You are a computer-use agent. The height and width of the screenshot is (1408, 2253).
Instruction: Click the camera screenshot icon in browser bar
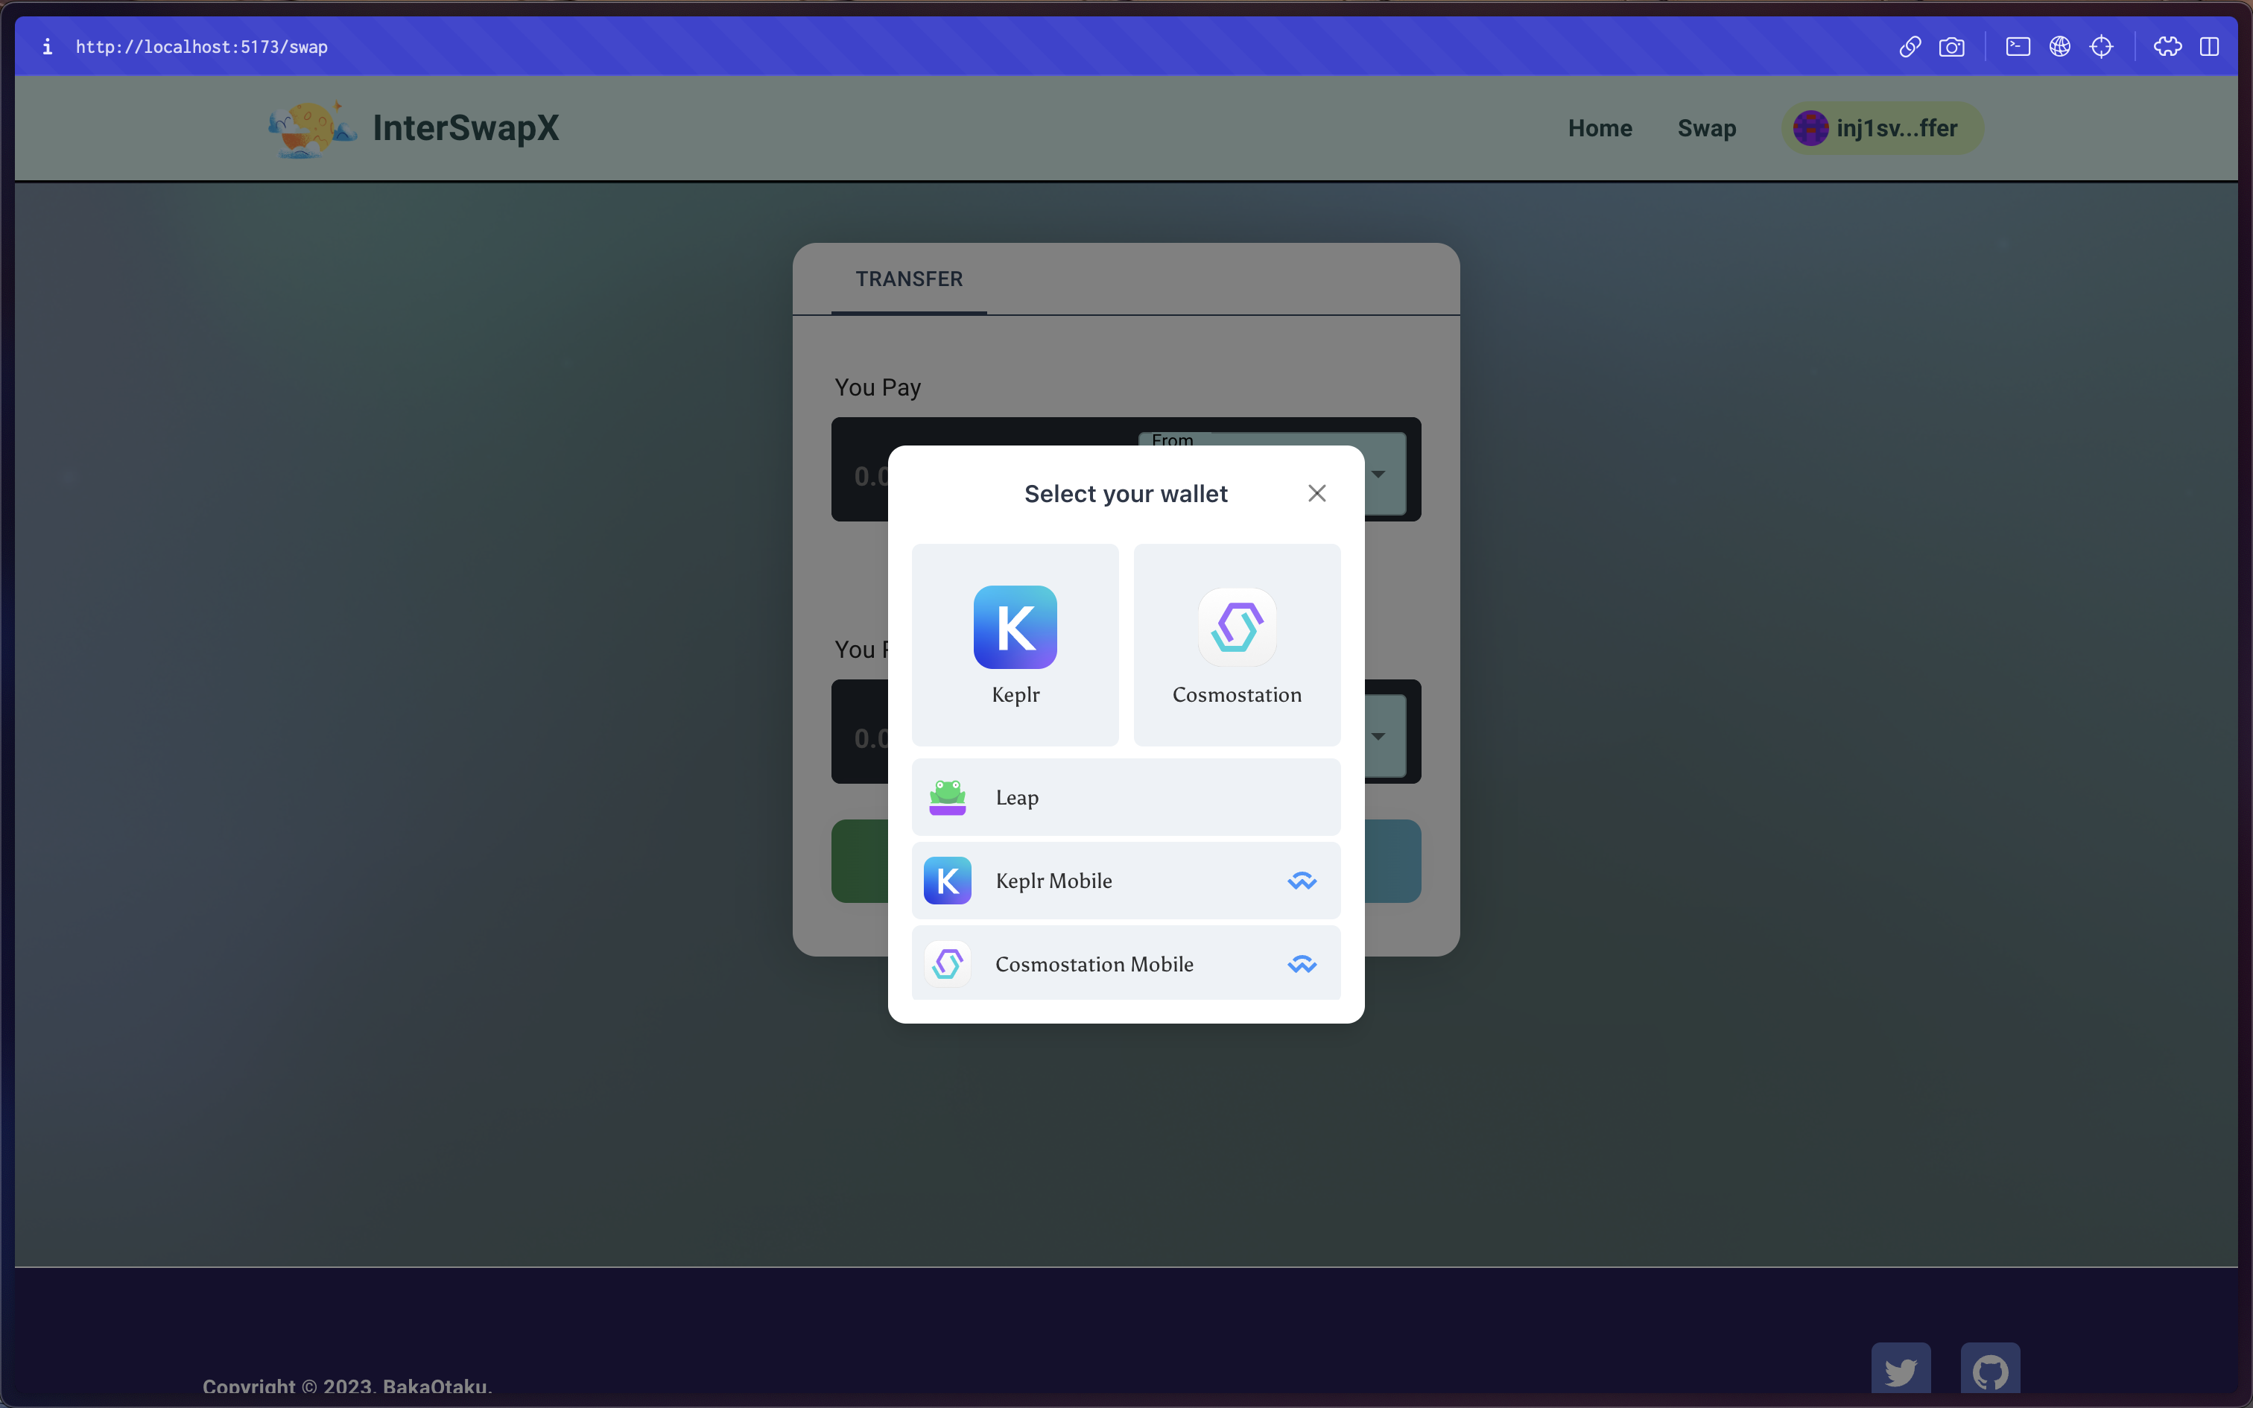pos(1951,46)
